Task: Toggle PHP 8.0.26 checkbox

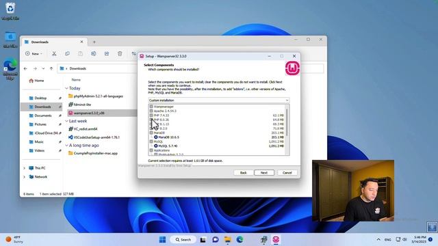Action: click(x=151, y=120)
